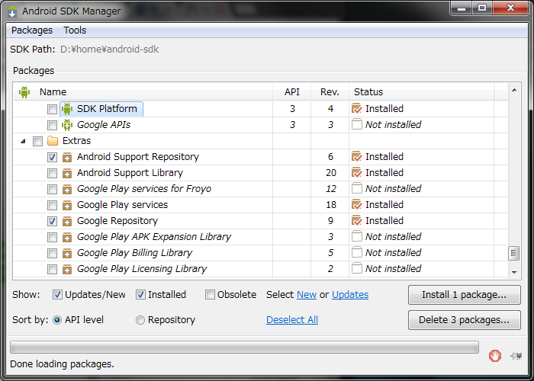Open the Tools menu
This screenshot has width=534, height=381.
(x=75, y=30)
